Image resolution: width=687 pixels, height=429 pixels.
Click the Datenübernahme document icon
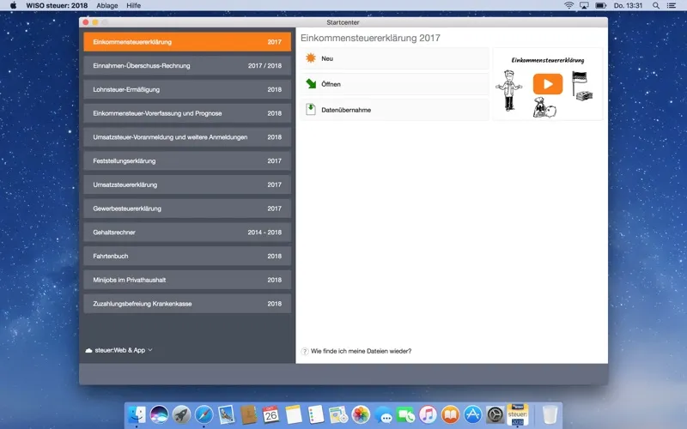[x=311, y=110]
